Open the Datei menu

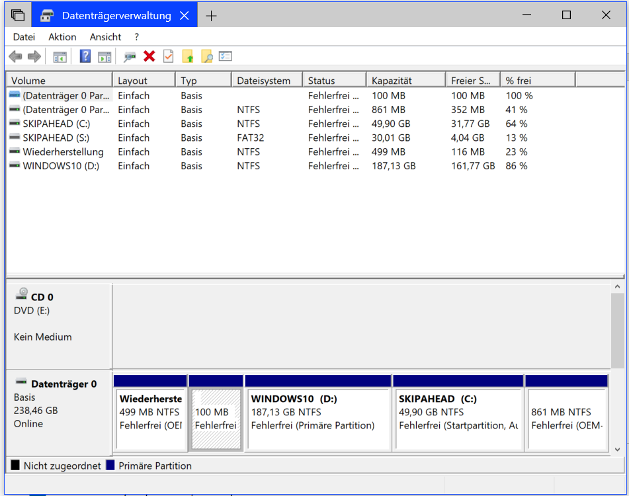click(x=24, y=37)
